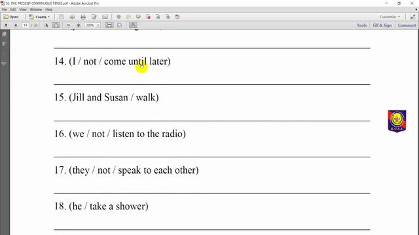Open the Fill & Sign pane
This screenshot has height=235, width=419.
(x=382, y=25)
